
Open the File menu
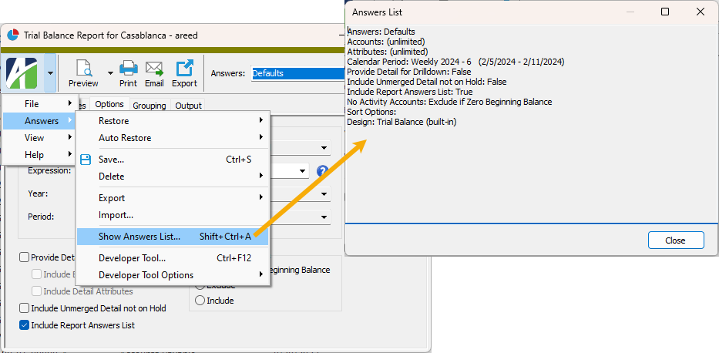(x=39, y=104)
